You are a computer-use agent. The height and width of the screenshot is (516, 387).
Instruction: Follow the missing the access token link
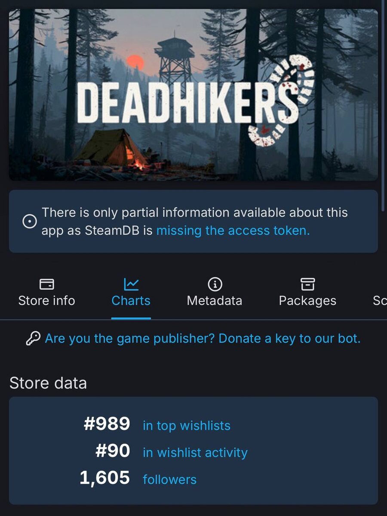tap(233, 231)
